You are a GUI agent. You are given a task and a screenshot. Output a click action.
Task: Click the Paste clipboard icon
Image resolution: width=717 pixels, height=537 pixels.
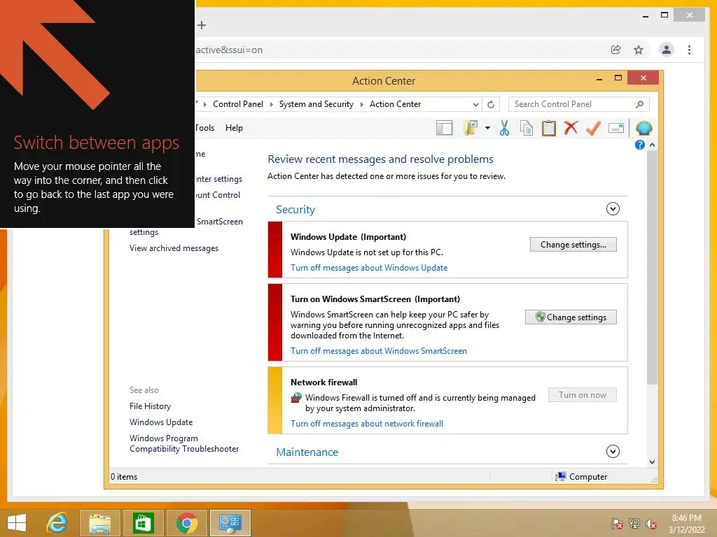pos(549,129)
